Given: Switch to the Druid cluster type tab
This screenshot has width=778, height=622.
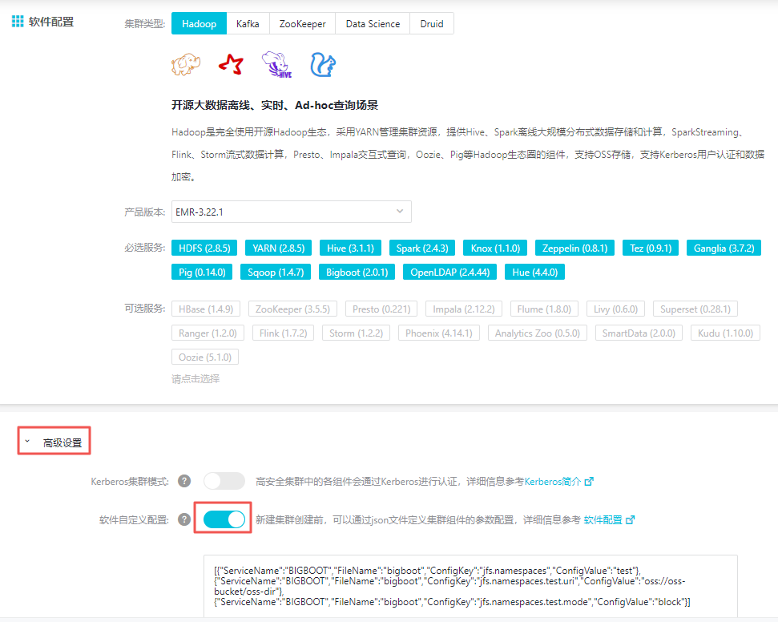Looking at the screenshot, I should click(431, 23).
